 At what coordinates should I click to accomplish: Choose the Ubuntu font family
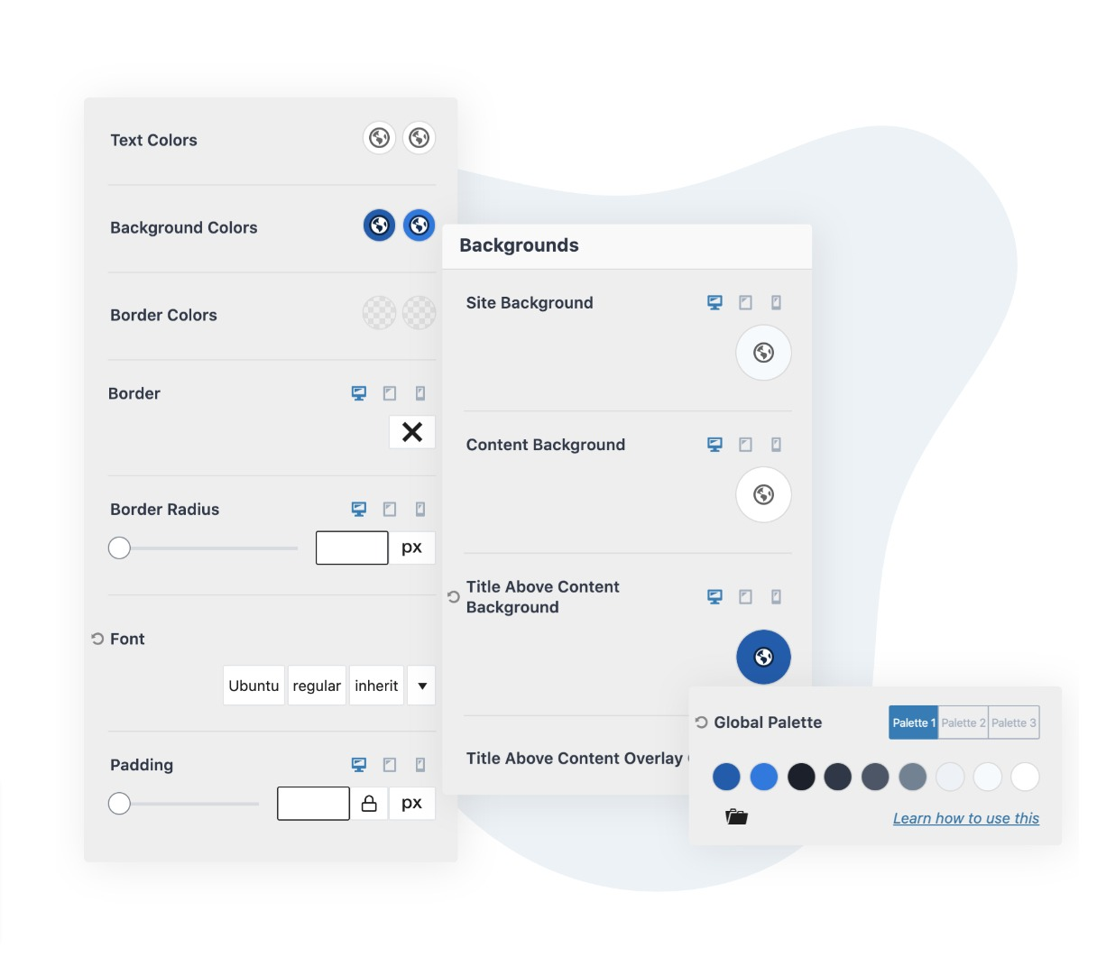click(x=254, y=686)
